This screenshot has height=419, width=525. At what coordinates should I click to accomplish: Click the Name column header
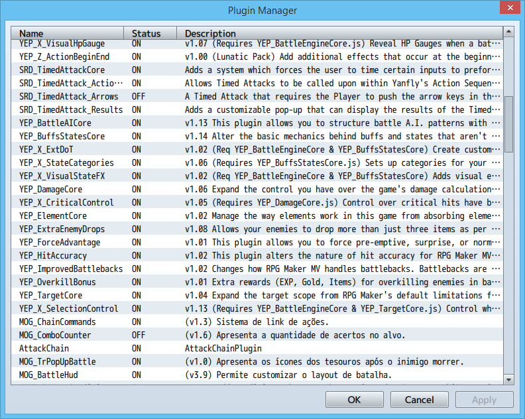68,33
